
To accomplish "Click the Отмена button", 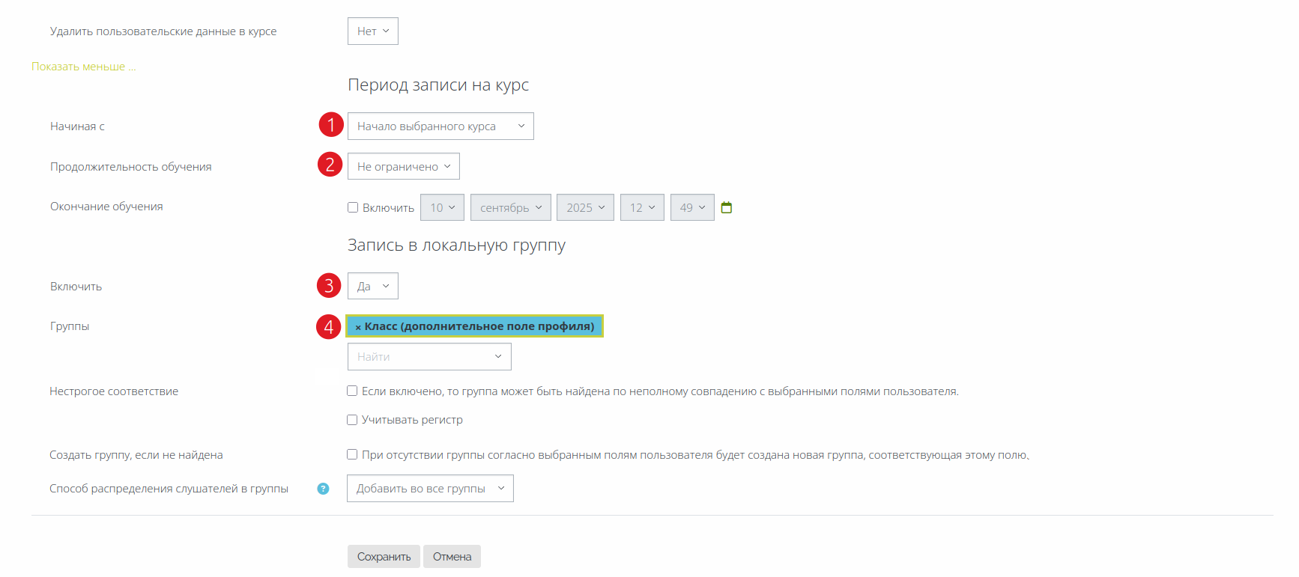I will pos(452,557).
